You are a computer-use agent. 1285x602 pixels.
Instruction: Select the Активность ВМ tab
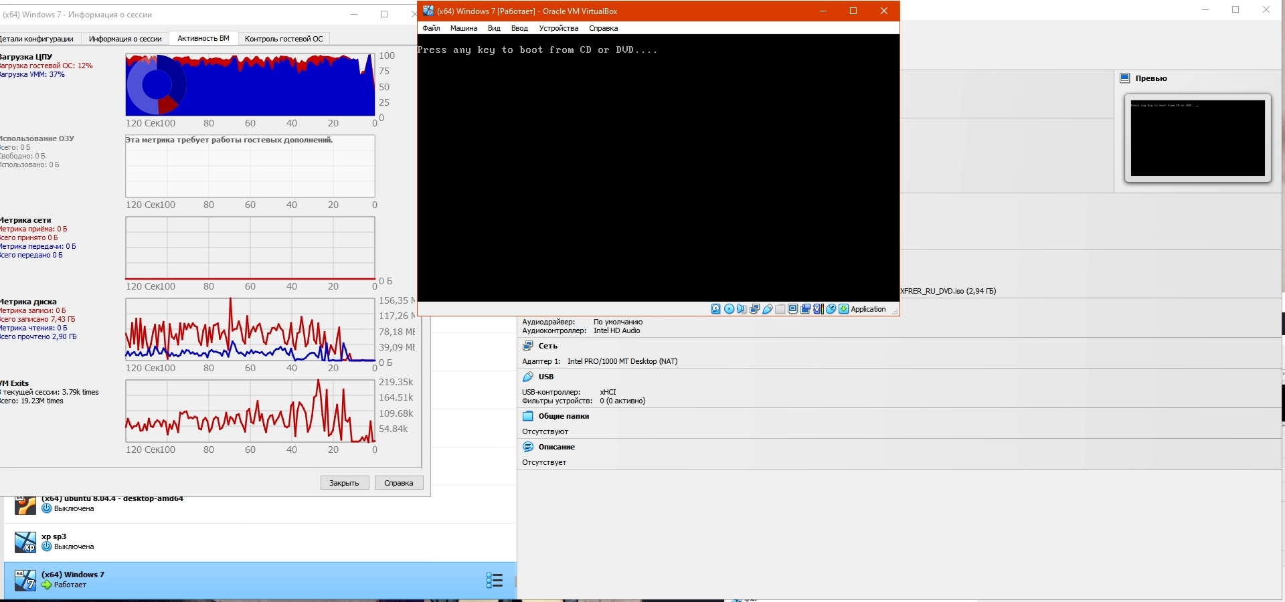pyautogui.click(x=203, y=38)
